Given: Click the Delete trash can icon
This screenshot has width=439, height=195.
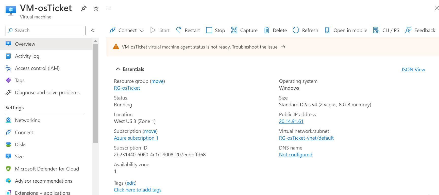Looking at the screenshot, I should click(x=267, y=30).
